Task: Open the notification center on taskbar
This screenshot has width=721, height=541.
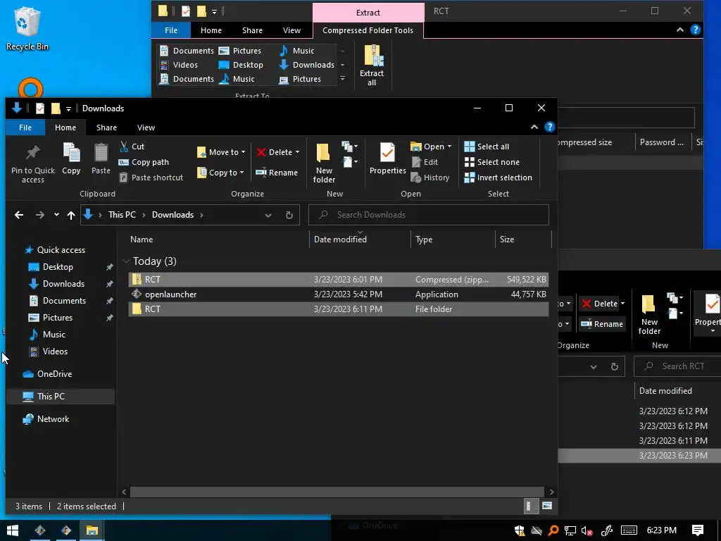Action: pyautogui.click(x=698, y=530)
